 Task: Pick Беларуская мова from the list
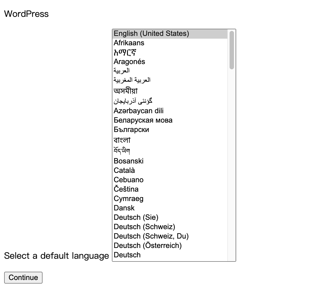pos(143,120)
